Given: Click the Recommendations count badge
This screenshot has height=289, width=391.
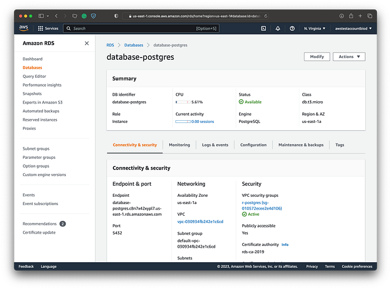Looking at the screenshot, I should [63, 224].
